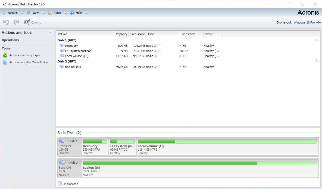Select the Disk 1 icon in Basic Disks
The height and width of the screenshot is (189, 322).
(62, 141)
